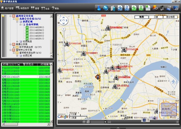The height and width of the screenshot is (129, 181).
Task: Click the green MapX refresh toolbar icon
Action: (x=141, y=8)
